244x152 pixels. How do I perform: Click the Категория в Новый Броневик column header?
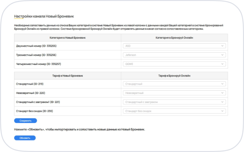click(x=68, y=38)
